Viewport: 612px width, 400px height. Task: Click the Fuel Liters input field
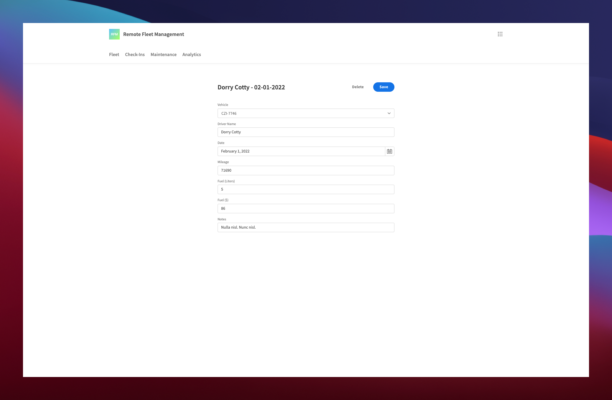pyautogui.click(x=305, y=189)
